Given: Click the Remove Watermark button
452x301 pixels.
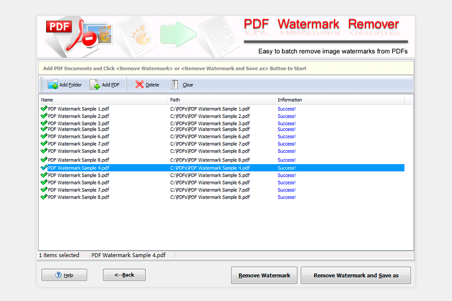Looking at the screenshot, I should coord(264,275).
